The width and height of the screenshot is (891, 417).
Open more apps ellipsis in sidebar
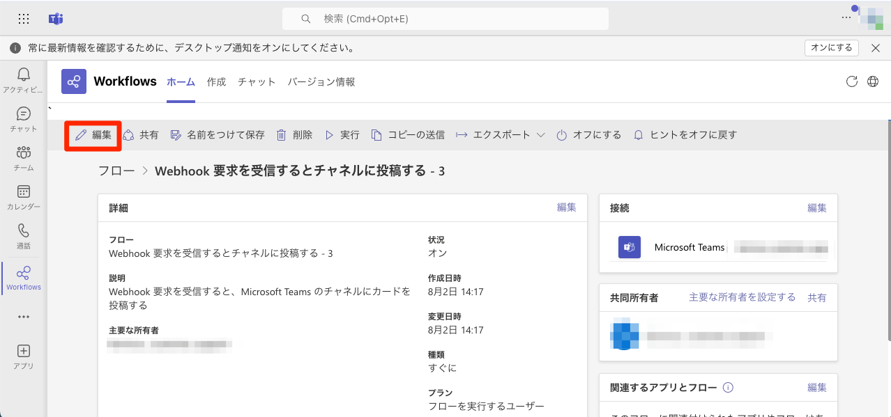[x=24, y=317]
